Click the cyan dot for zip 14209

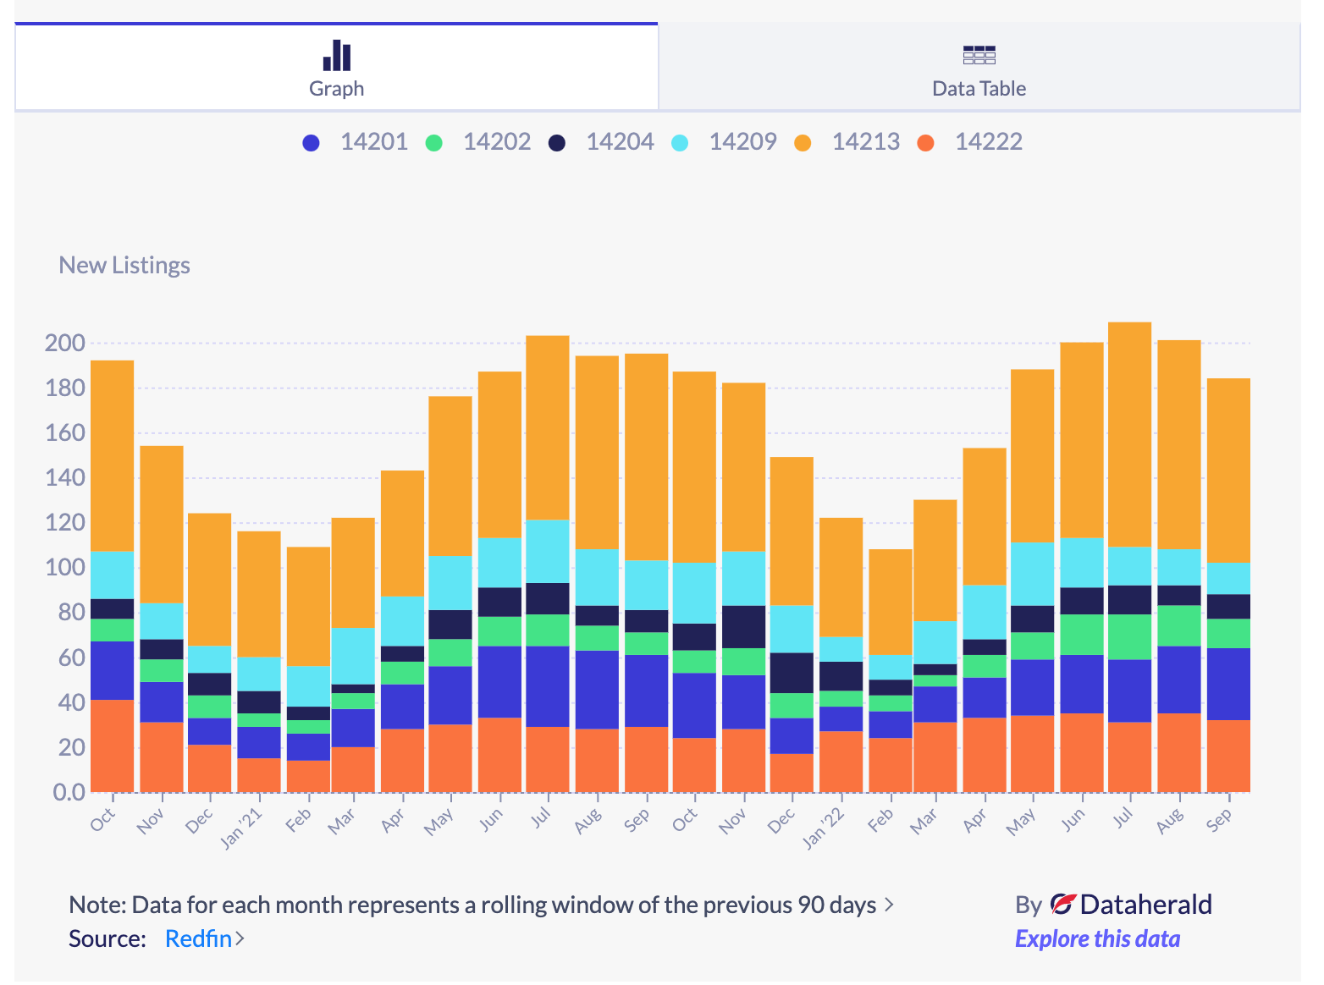click(680, 142)
